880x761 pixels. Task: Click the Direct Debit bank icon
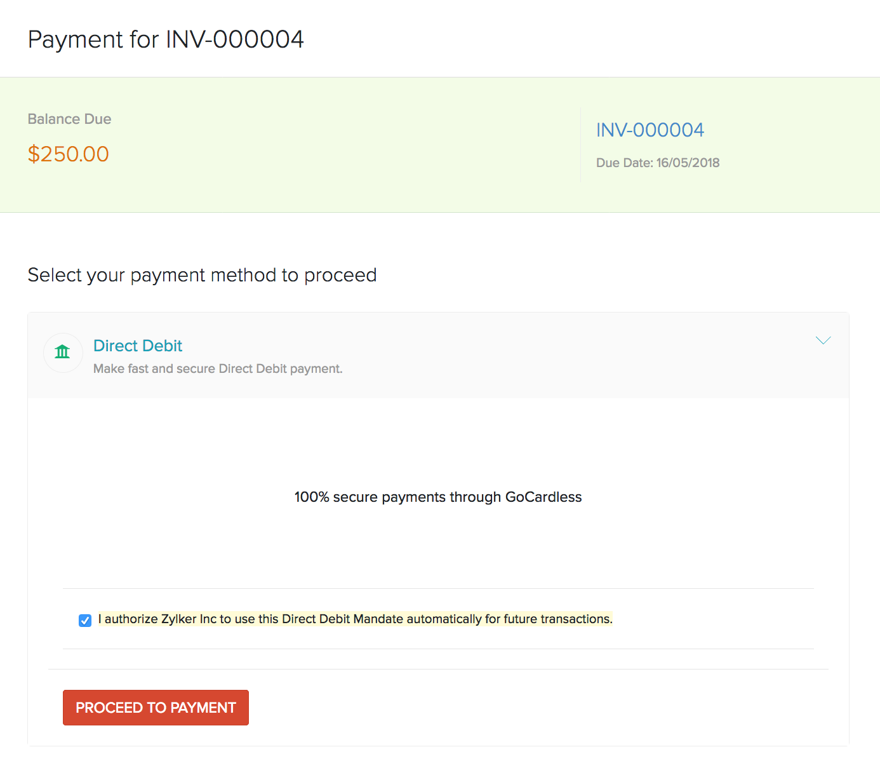[x=62, y=352]
